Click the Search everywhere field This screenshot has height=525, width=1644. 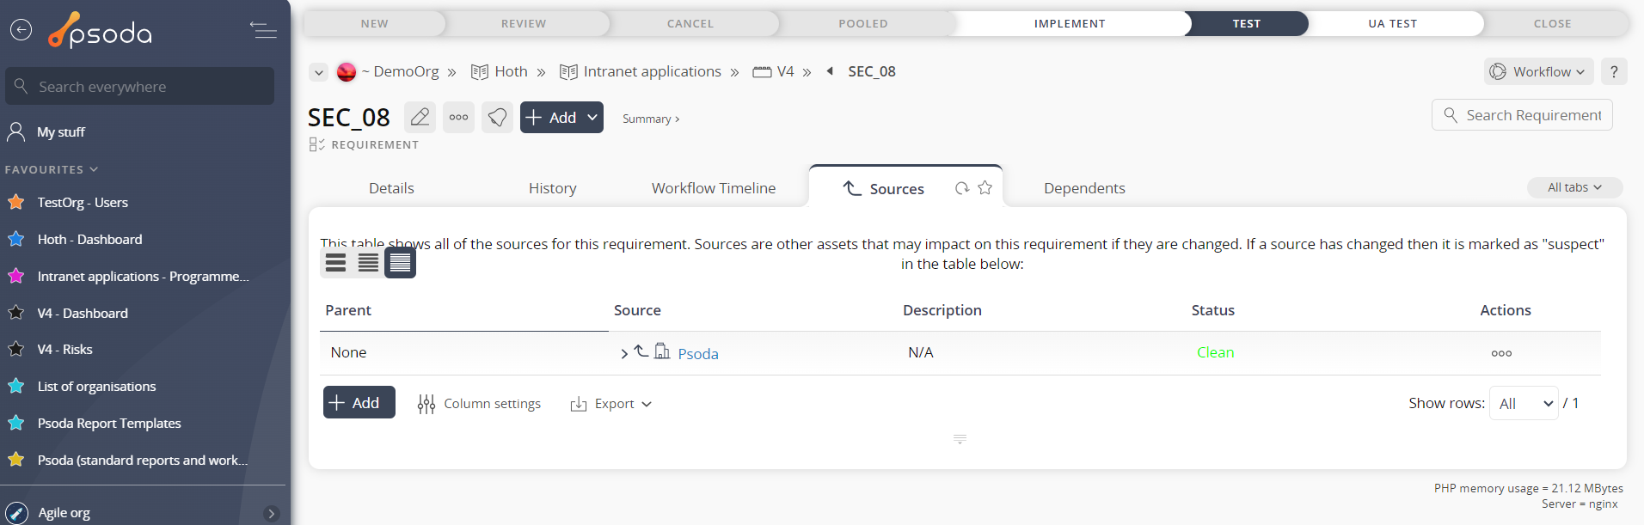pos(139,87)
